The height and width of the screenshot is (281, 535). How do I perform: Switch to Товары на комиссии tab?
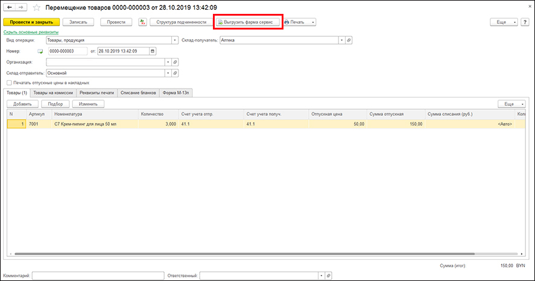coord(54,93)
